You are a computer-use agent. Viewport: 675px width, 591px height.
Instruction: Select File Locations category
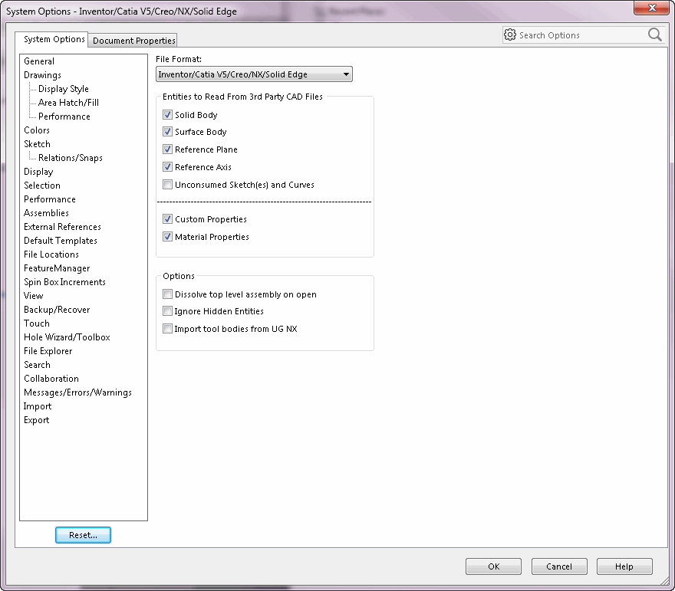coord(51,254)
